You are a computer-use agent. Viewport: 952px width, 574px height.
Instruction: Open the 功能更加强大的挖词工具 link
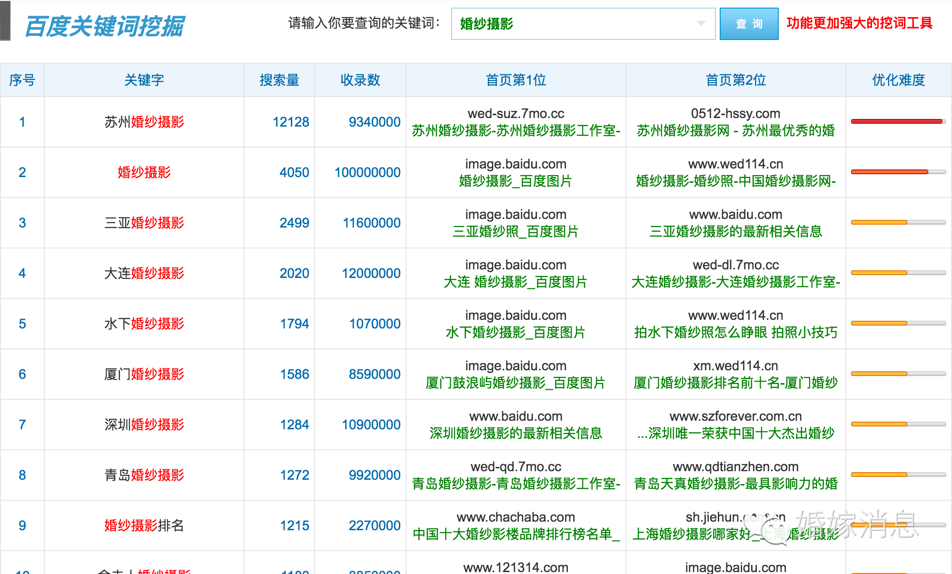[859, 23]
